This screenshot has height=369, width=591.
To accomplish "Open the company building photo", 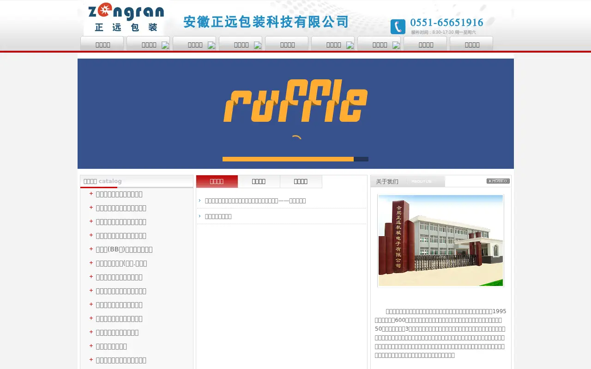I will 440,240.
